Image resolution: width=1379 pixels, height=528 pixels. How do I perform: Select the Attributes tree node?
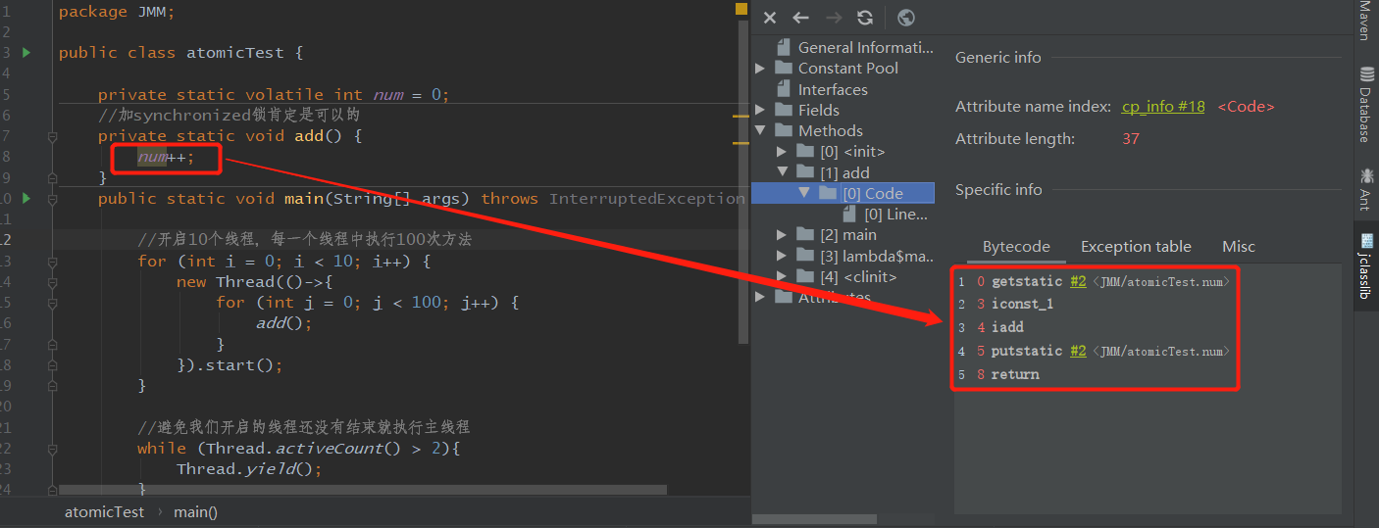(834, 297)
